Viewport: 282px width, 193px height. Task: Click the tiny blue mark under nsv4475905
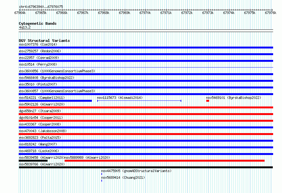pos(102,174)
